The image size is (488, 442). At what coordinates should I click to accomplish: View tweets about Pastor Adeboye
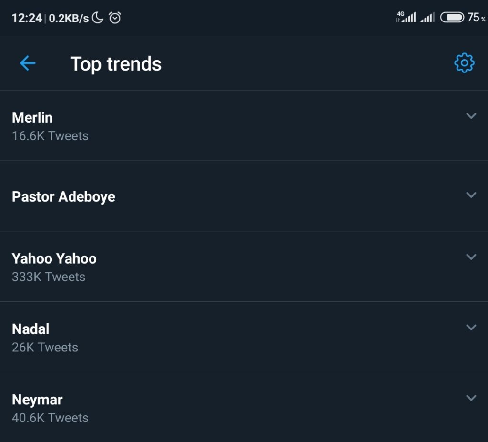click(63, 196)
